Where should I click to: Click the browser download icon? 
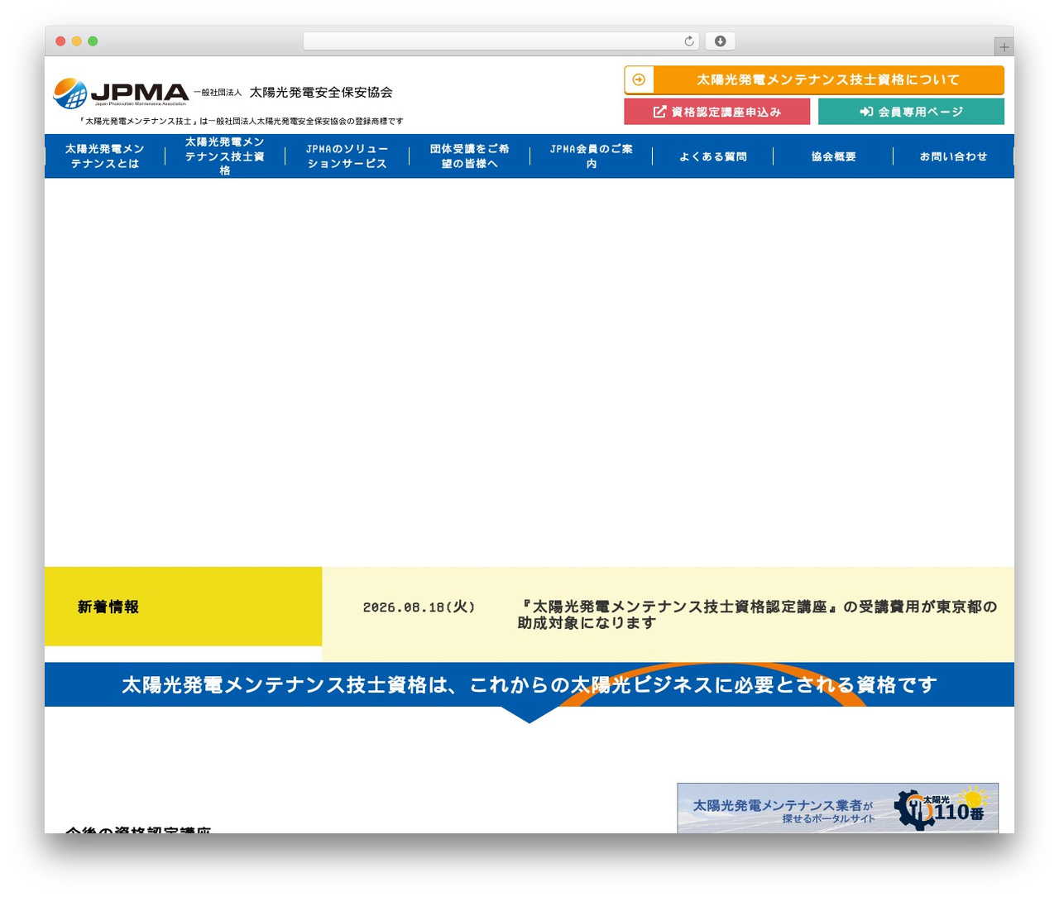pyautogui.click(x=720, y=41)
